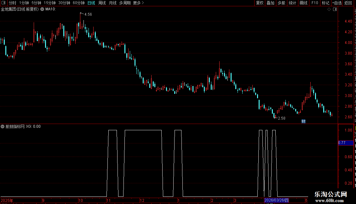
Task: Click the 标记 mark button
Action: [325, 3]
